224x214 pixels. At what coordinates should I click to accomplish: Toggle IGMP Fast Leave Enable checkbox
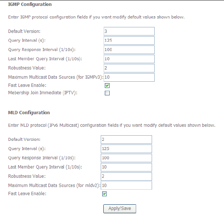107,86
